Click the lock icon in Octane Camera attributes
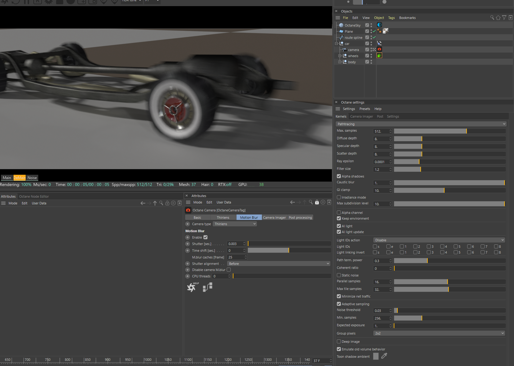This screenshot has width=514, height=366. click(317, 202)
